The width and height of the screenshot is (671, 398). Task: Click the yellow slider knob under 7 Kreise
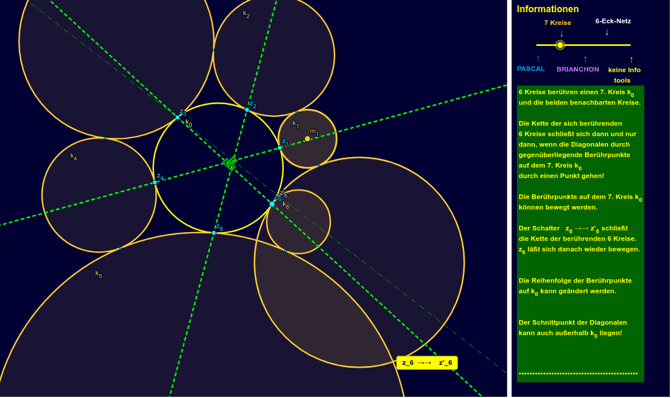pyautogui.click(x=560, y=45)
